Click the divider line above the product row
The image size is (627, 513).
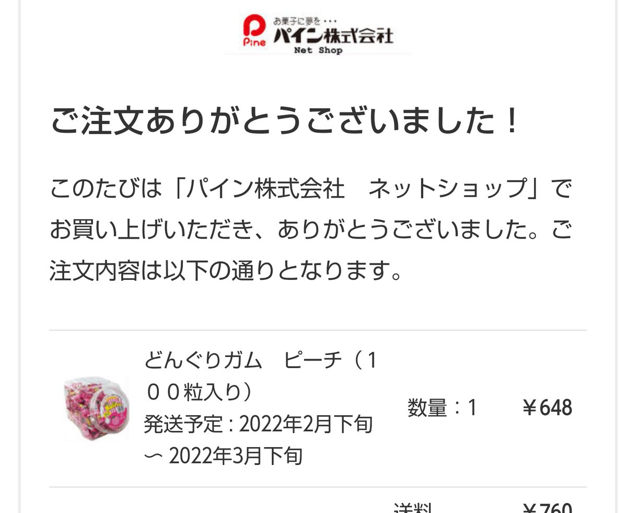[318, 330]
